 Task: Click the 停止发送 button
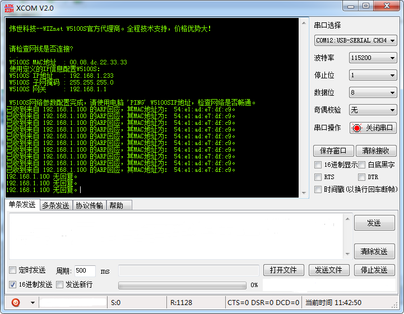pos(374,270)
